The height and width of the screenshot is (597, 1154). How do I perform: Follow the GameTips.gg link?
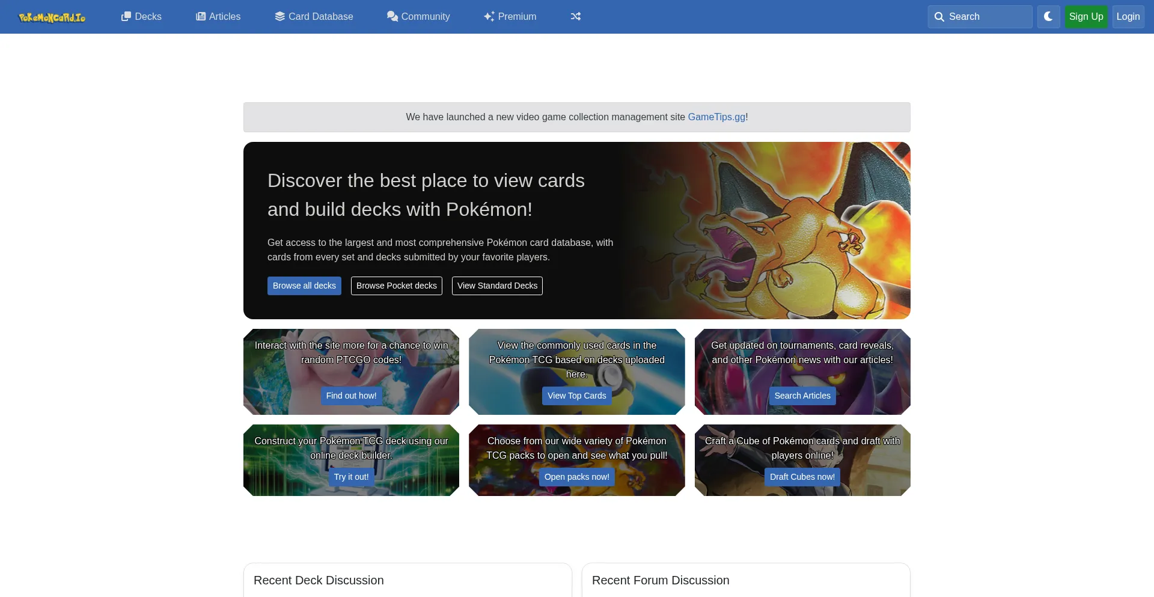pyautogui.click(x=716, y=117)
